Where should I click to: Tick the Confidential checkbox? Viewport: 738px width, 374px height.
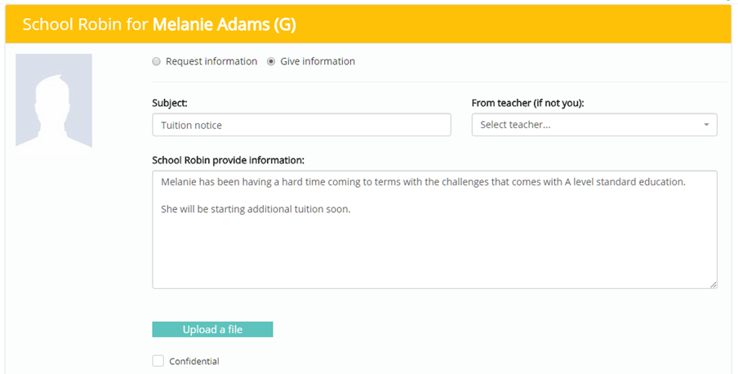tap(158, 361)
